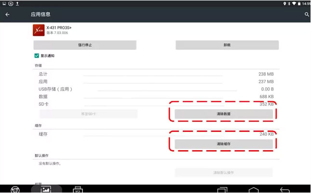Show recent apps from navigation bar
This screenshot has height=193, width=311.
point(222,190)
